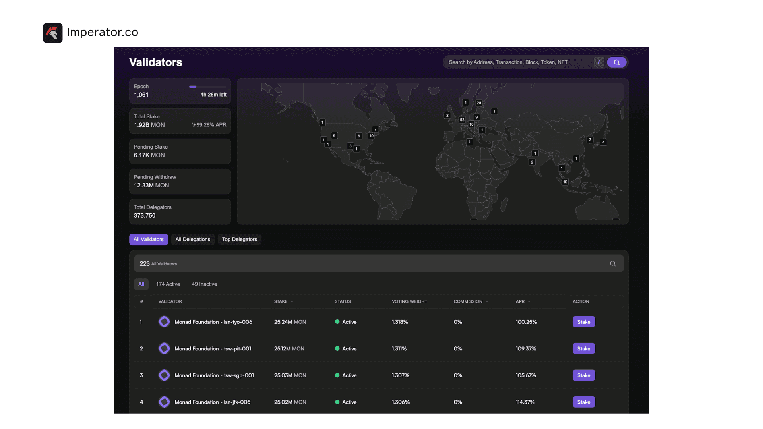763x429 pixels.
Task: Click the 2 marker over India
Action: point(532,162)
